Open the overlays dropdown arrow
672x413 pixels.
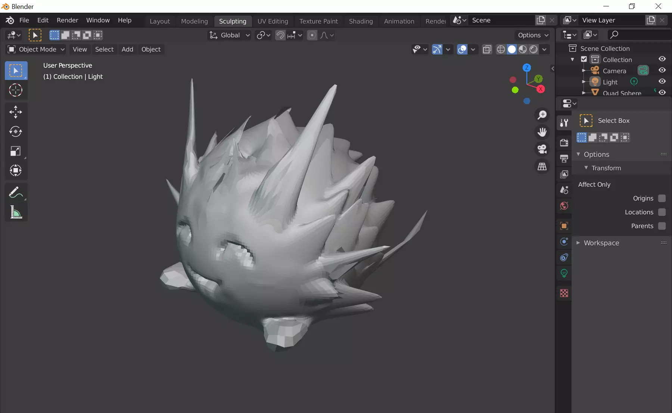click(x=473, y=49)
